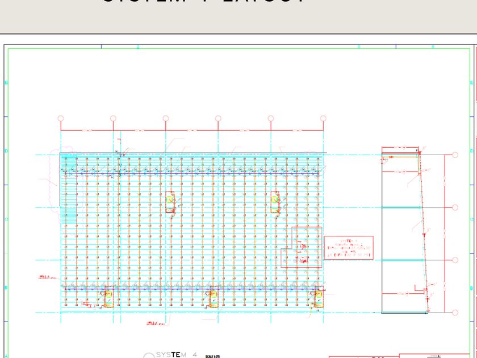Click the first column grid bubble above plan
Image resolution: width=477 pixels, height=358 pixels.
click(61, 118)
